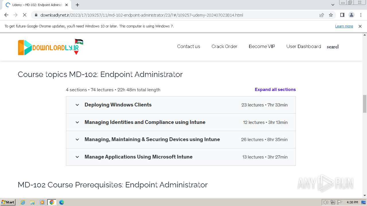
Task: Click the share page icon
Action: [x=322, y=15]
